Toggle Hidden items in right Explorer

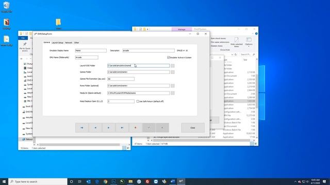click(x=217, y=46)
